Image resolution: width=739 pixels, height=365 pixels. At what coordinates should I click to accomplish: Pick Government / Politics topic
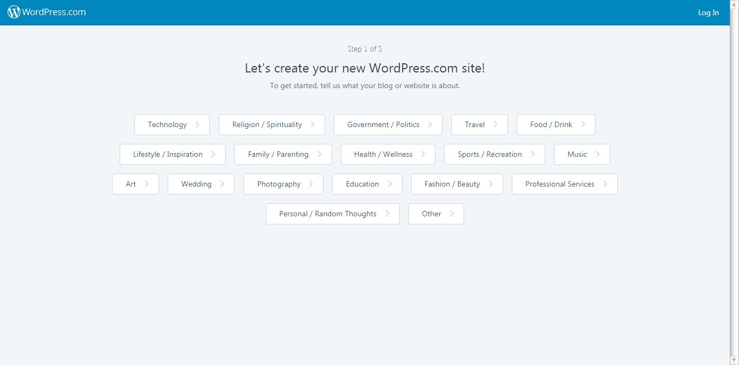click(x=388, y=124)
